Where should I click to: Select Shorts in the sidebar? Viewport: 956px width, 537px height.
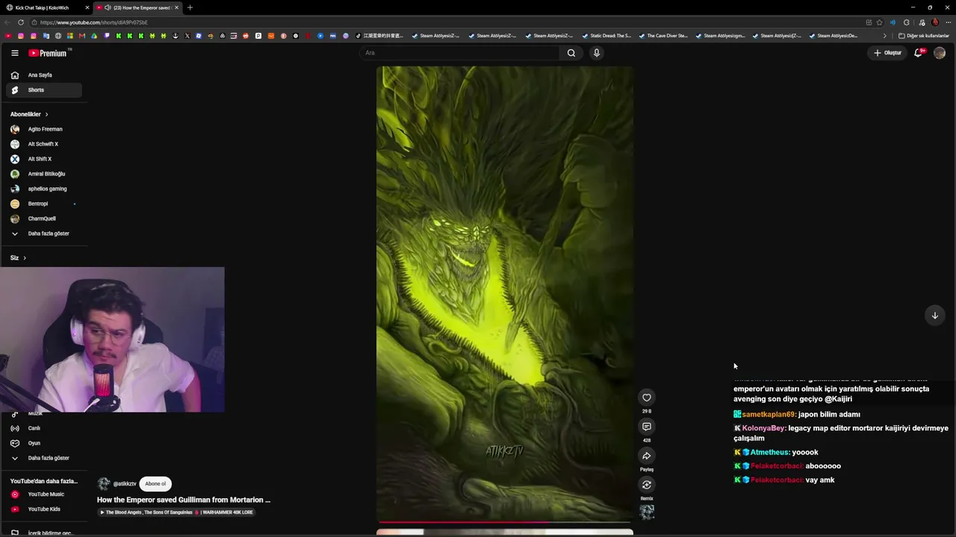point(44,90)
